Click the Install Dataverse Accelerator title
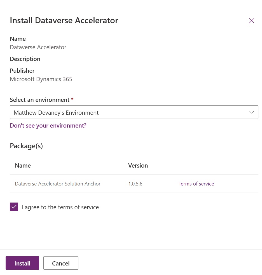Image resolution: width=262 pixels, height=275 pixels. tap(64, 20)
